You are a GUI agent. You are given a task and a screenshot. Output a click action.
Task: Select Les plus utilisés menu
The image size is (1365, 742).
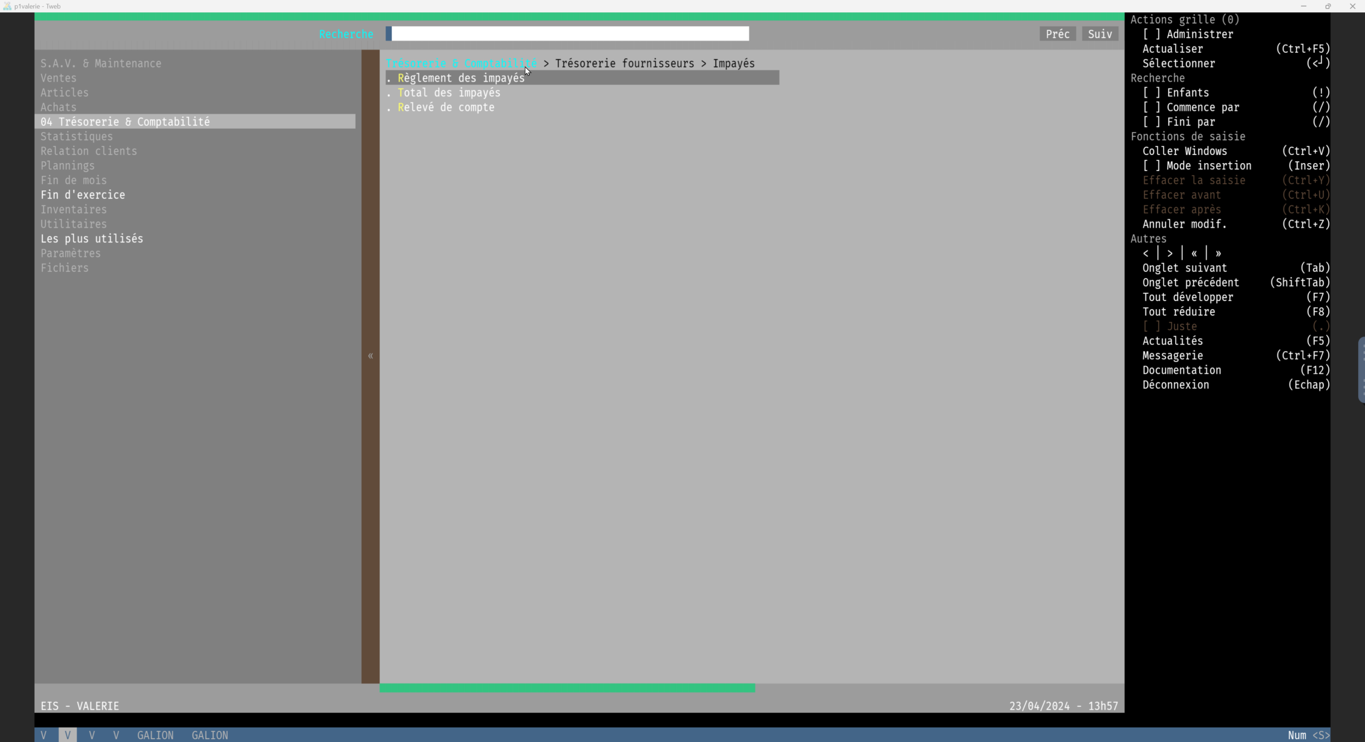pyautogui.click(x=92, y=239)
